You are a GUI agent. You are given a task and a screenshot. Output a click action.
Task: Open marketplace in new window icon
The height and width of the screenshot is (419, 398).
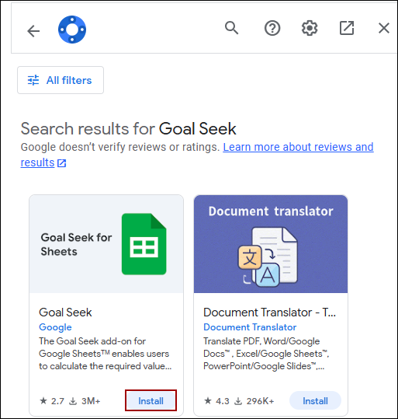347,28
